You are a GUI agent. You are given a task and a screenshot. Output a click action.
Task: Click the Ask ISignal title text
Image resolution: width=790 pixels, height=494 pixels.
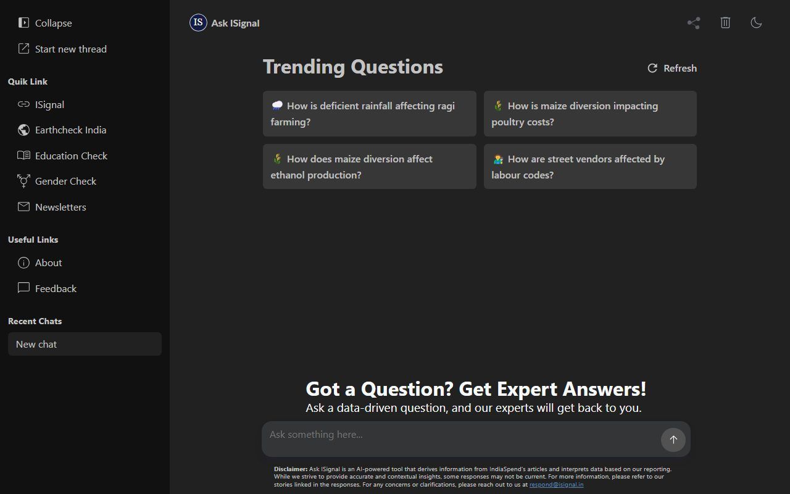click(x=235, y=23)
